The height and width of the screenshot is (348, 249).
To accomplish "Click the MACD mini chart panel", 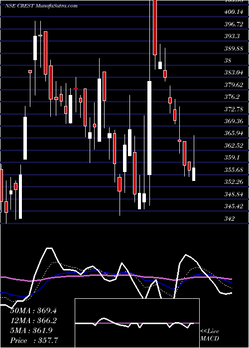I will 137,323.
